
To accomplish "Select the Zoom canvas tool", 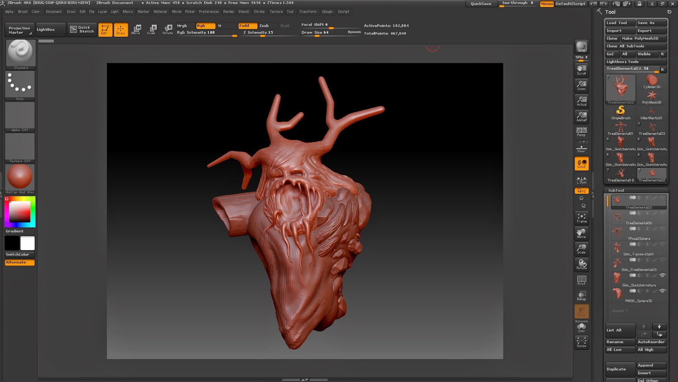I will (581, 85).
